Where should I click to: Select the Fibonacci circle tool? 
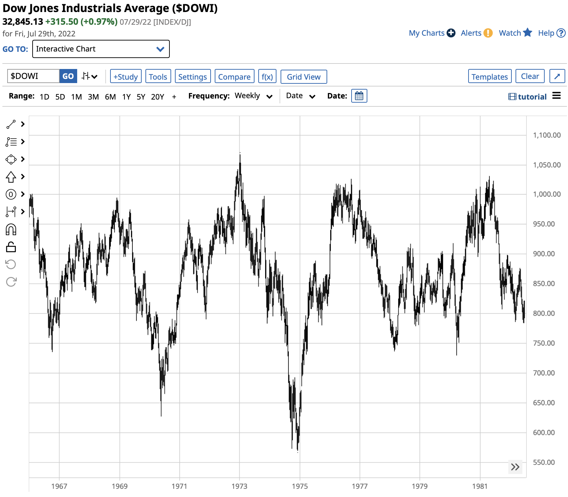point(11,194)
